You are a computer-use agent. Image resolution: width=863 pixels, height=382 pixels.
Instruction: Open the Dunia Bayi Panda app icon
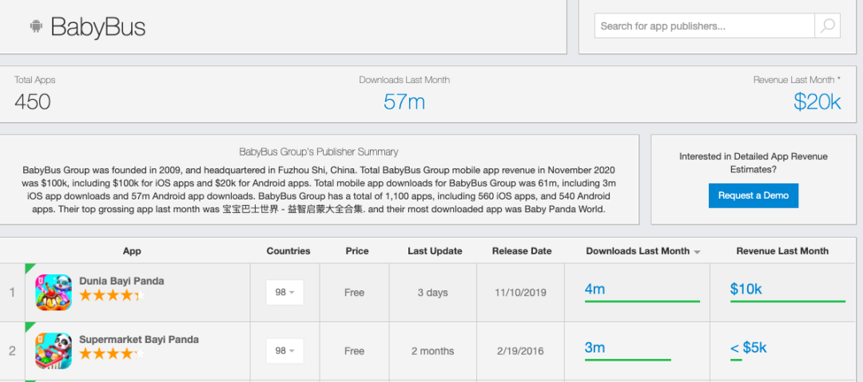(x=54, y=292)
